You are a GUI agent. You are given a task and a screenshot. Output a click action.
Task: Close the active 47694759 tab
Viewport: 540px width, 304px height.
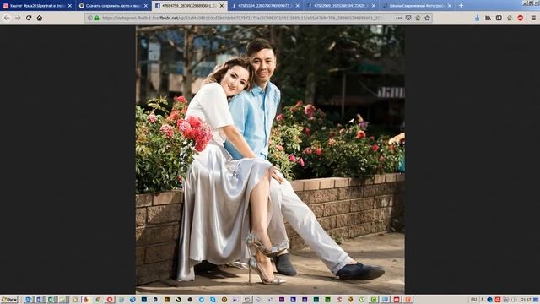(x=222, y=6)
